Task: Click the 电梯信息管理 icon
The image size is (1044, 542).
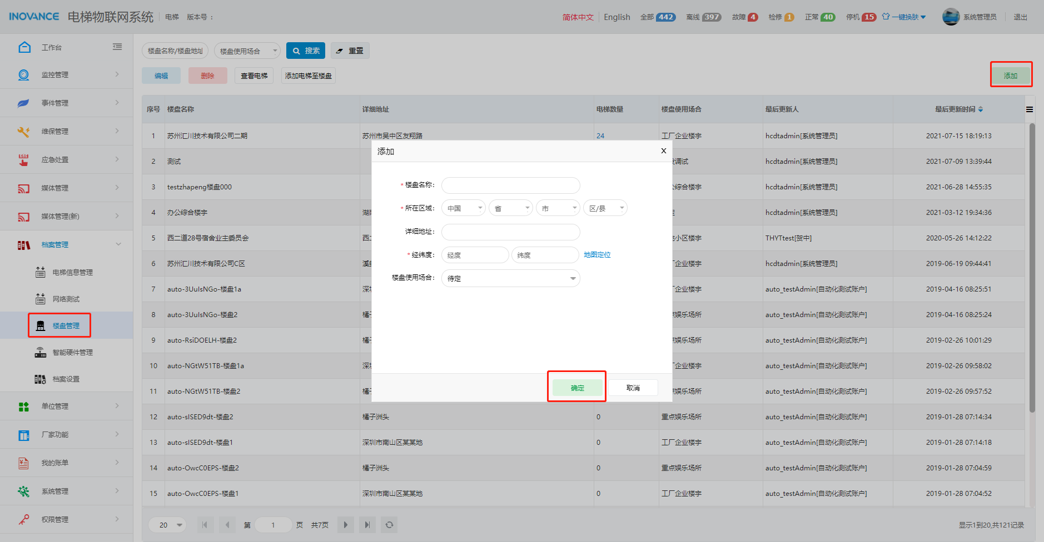Action: [41, 272]
